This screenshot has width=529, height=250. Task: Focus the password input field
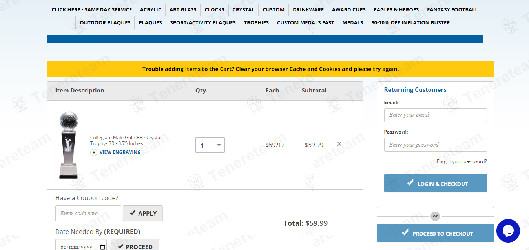point(435,145)
